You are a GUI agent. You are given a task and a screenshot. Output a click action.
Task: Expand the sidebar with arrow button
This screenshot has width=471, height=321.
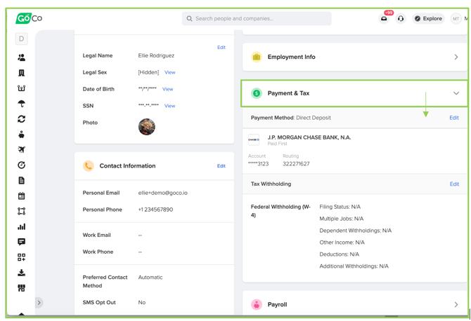coord(39,303)
